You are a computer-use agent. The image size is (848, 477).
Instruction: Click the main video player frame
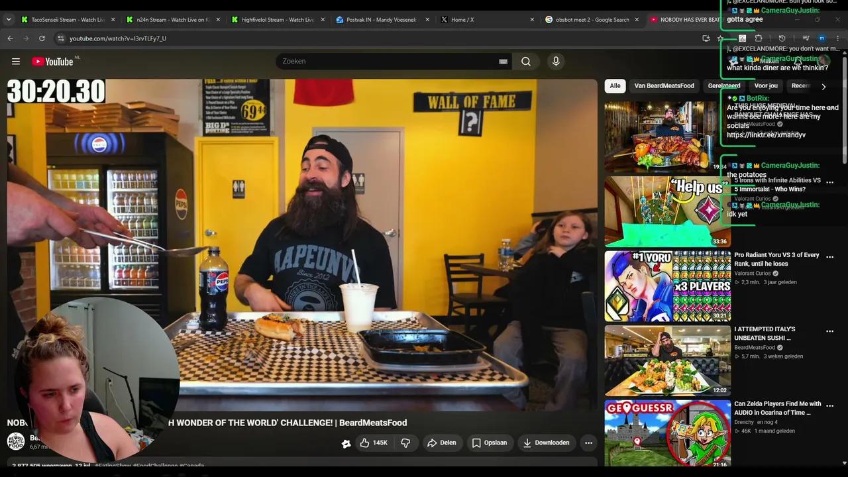(302, 245)
